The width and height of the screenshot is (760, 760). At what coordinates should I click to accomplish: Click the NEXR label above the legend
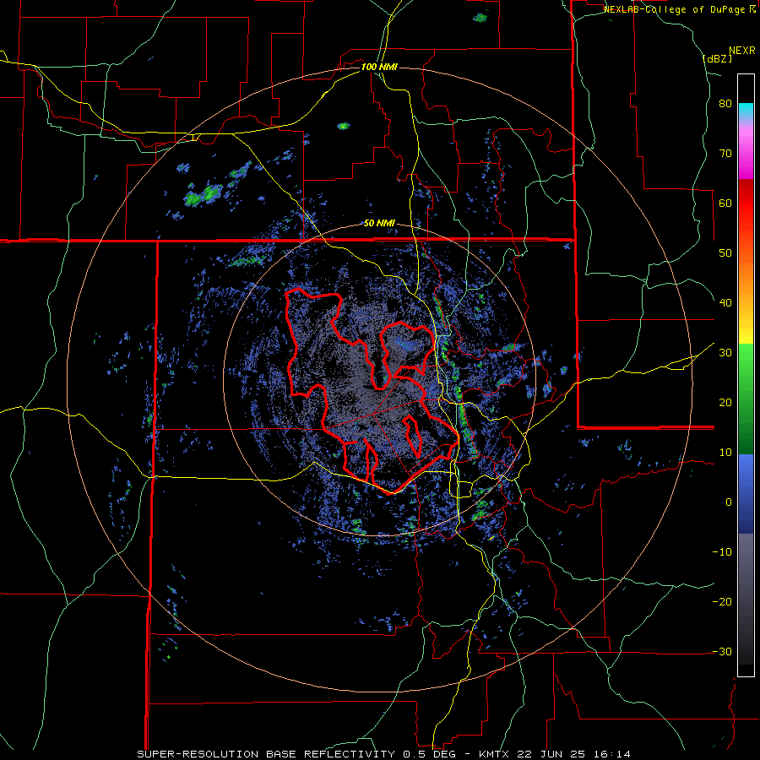[741, 51]
